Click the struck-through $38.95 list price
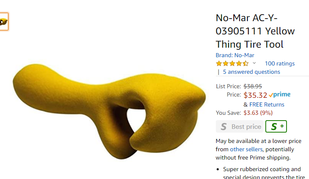Screen dimensions: 309x179 252,86
